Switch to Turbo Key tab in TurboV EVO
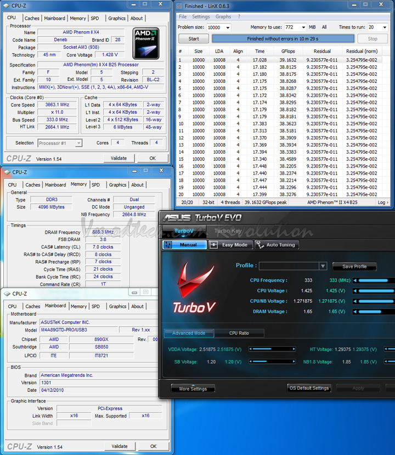395x455 pixels. 228,231
